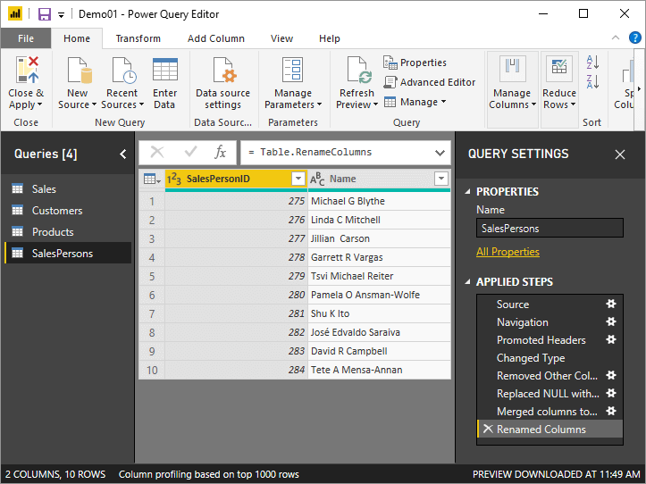Screen dimensions: 646x484
Task: Open Recent Sources icon
Action: (124, 70)
